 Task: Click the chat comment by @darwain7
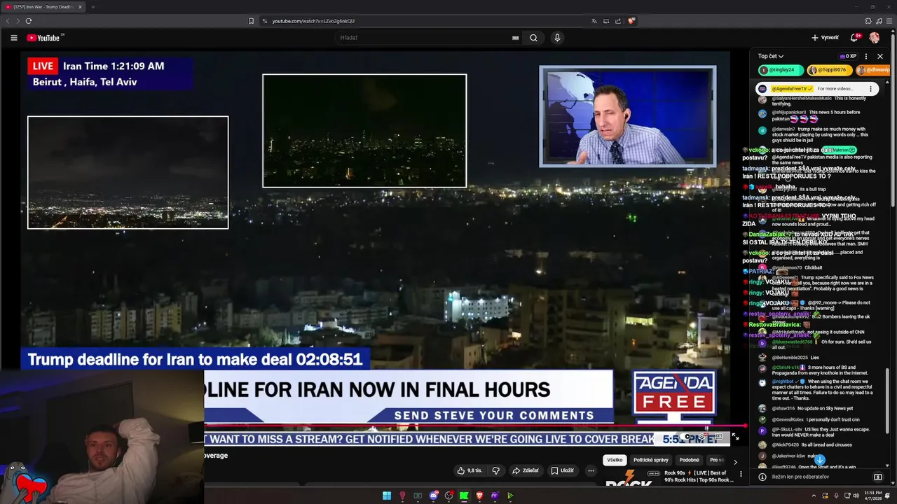click(x=816, y=134)
